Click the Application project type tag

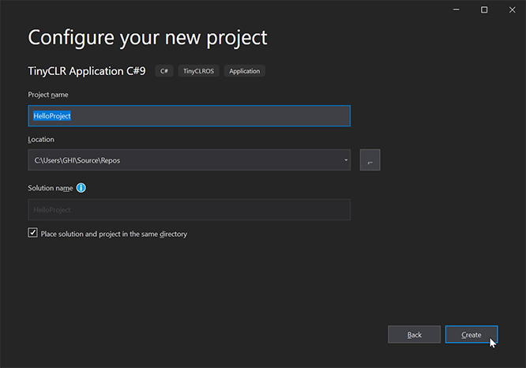click(245, 71)
